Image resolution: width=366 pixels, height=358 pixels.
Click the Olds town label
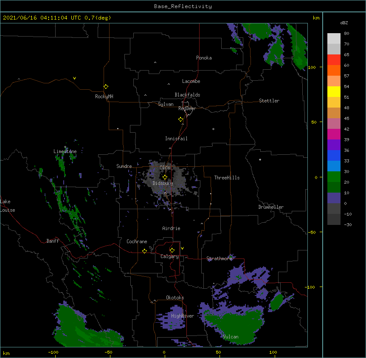tap(165, 168)
